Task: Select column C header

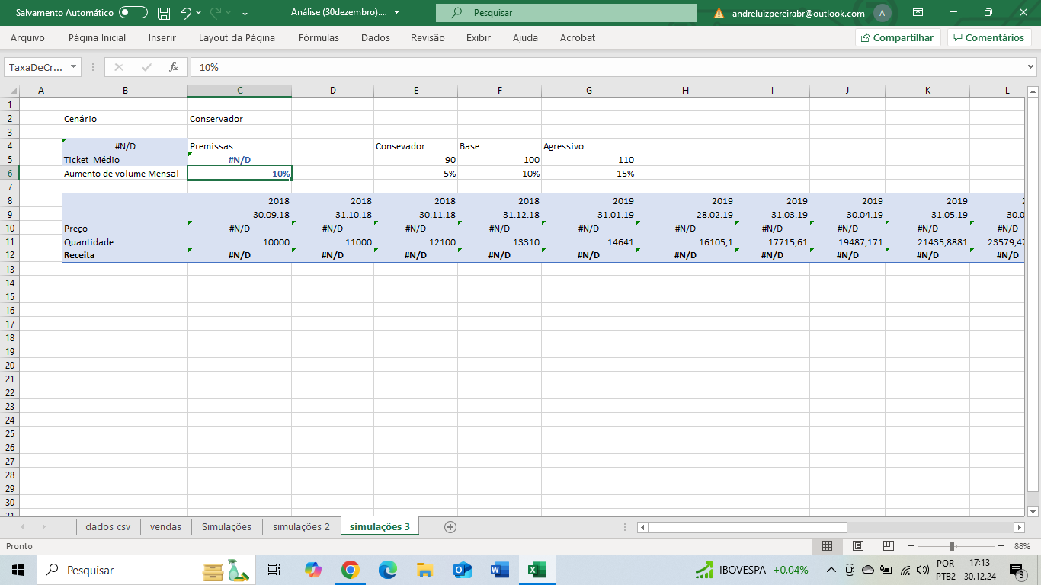Action: [x=239, y=91]
